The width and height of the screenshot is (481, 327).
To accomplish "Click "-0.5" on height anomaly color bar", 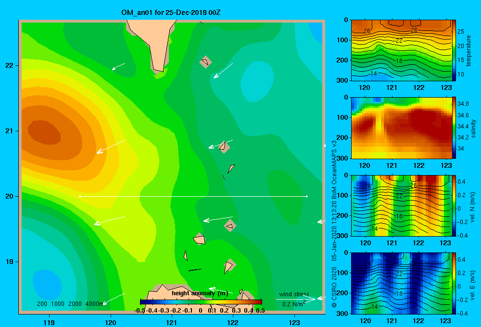I will tap(139, 311).
